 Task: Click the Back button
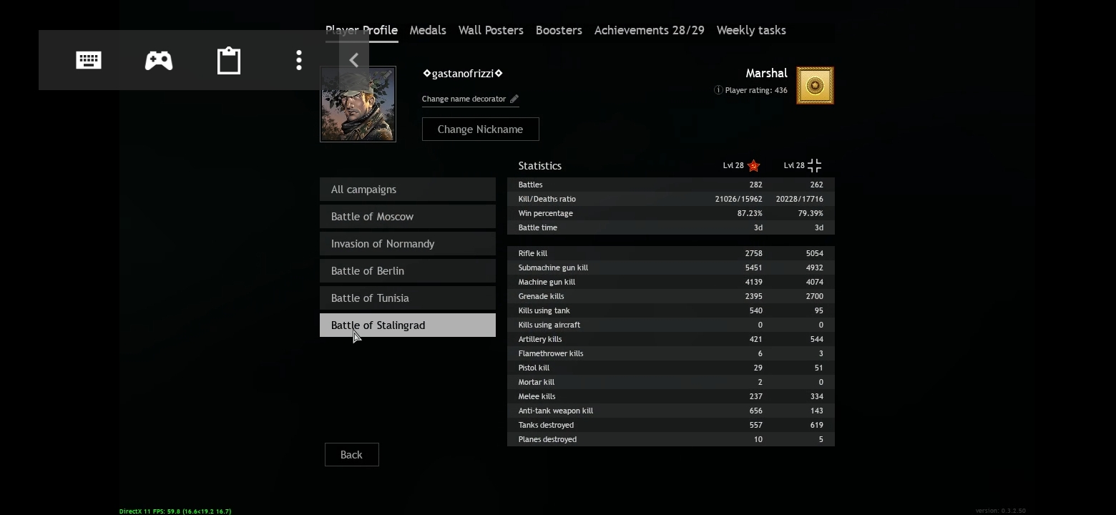[351, 455]
